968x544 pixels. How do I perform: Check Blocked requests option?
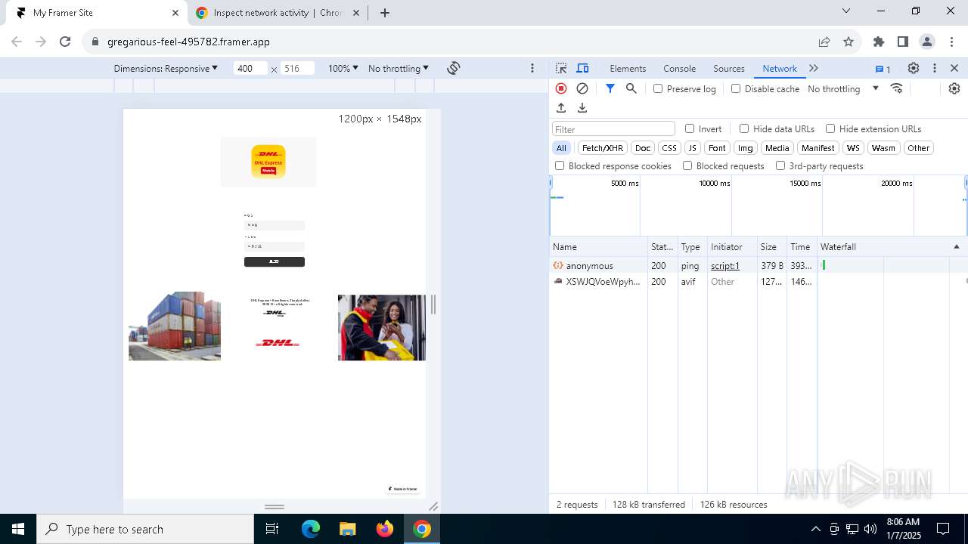pyautogui.click(x=687, y=165)
